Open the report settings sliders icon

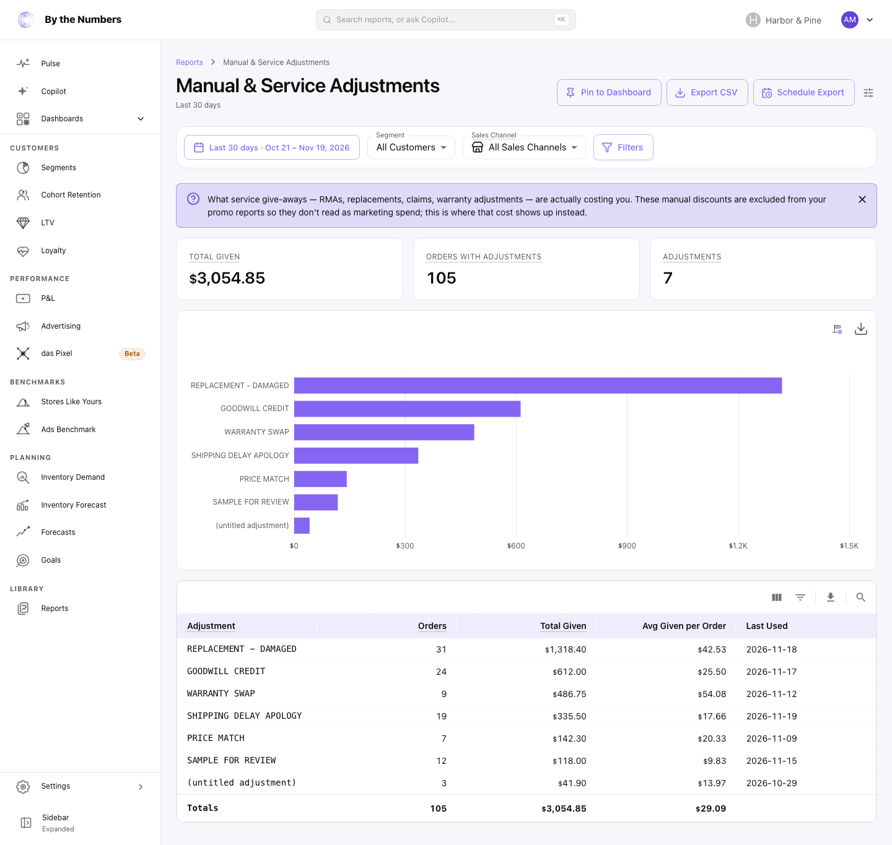[868, 93]
